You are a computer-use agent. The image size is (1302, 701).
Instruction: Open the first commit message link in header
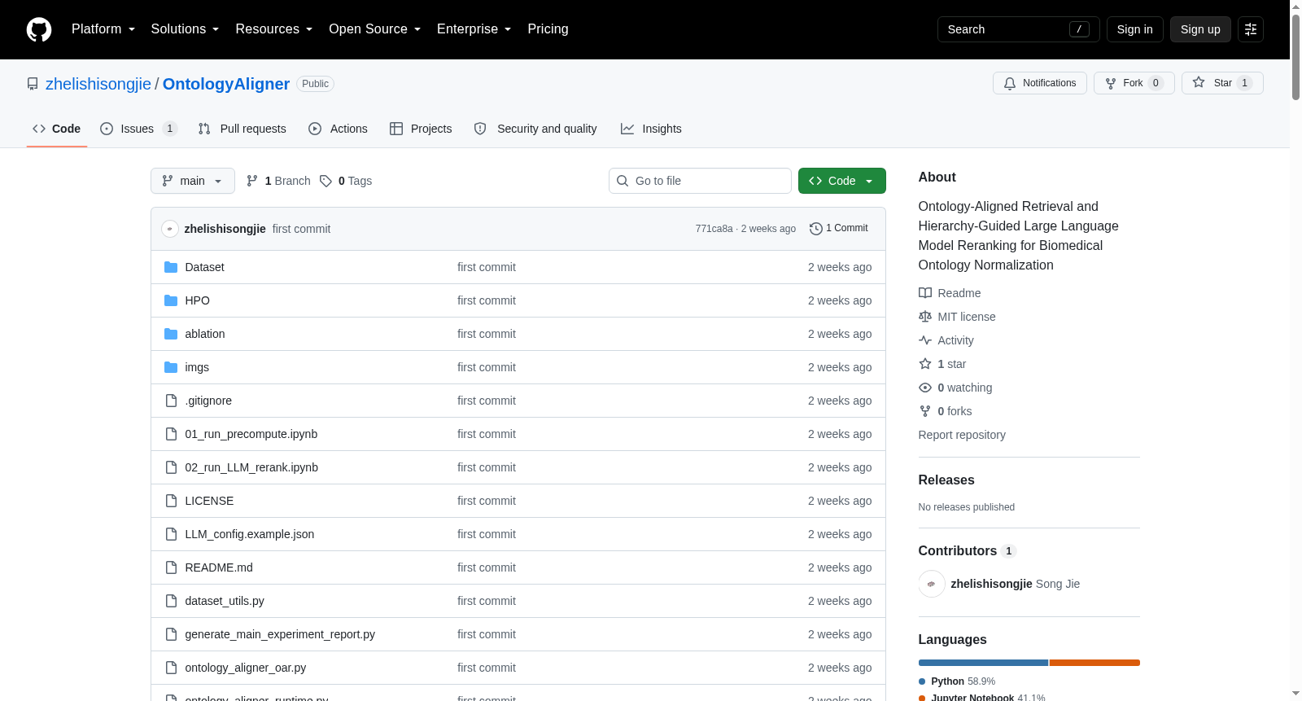click(301, 229)
